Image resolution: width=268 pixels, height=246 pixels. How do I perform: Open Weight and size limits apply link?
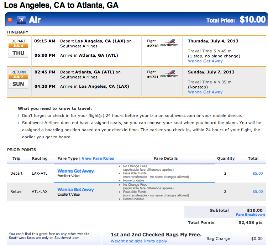pos(140,241)
